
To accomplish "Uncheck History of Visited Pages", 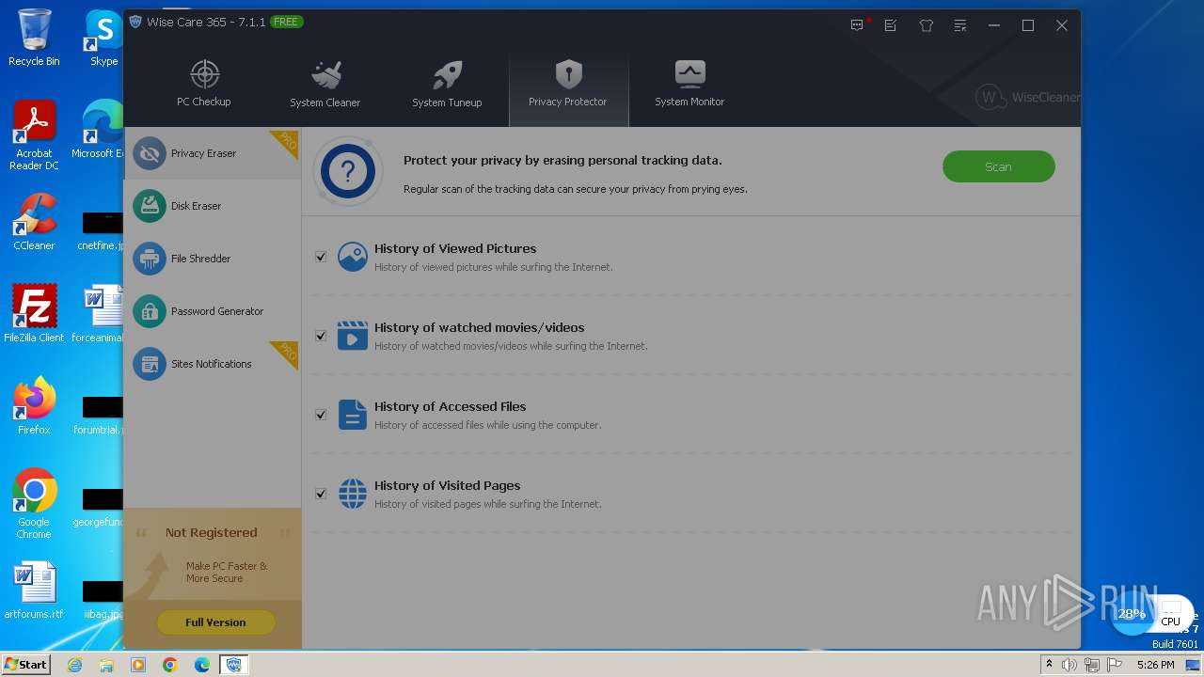I will 321,494.
